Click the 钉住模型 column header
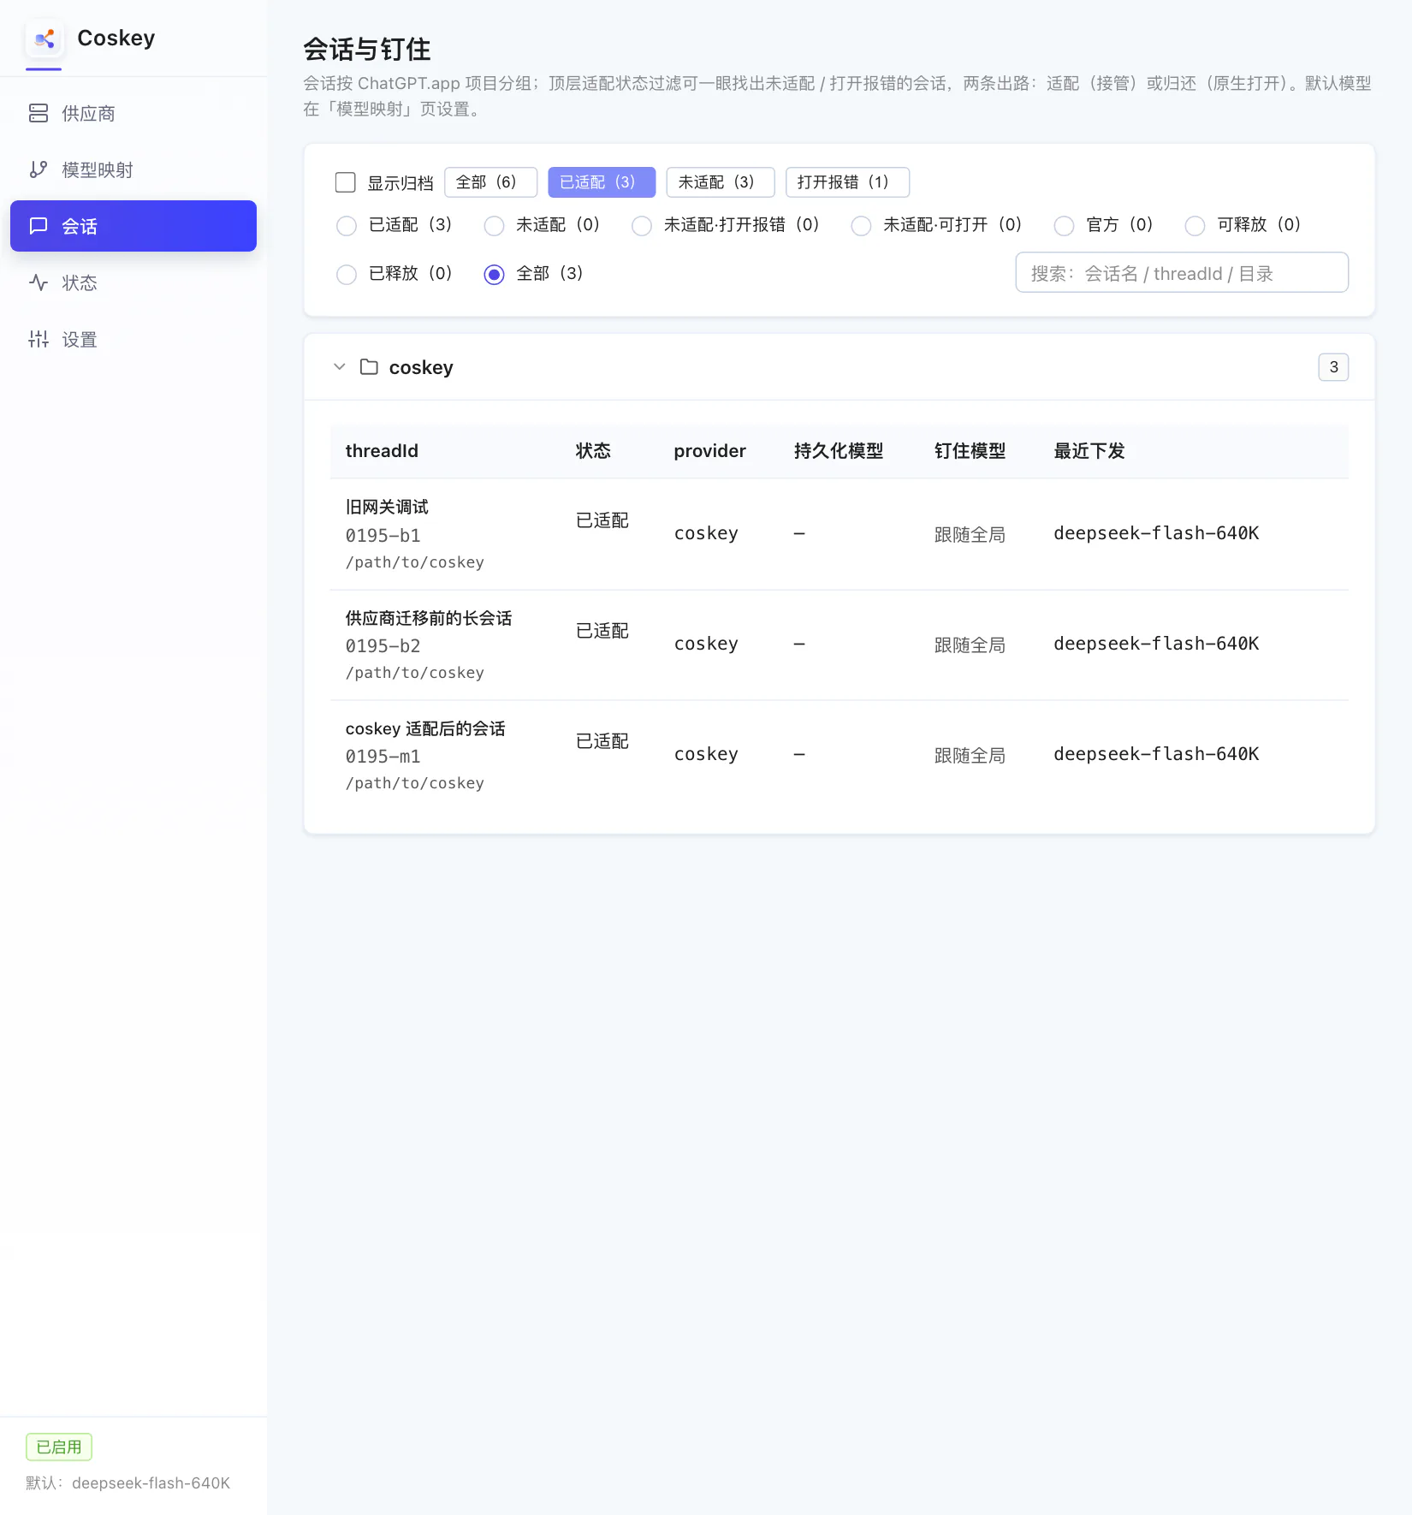This screenshot has height=1515, width=1412. coord(970,451)
